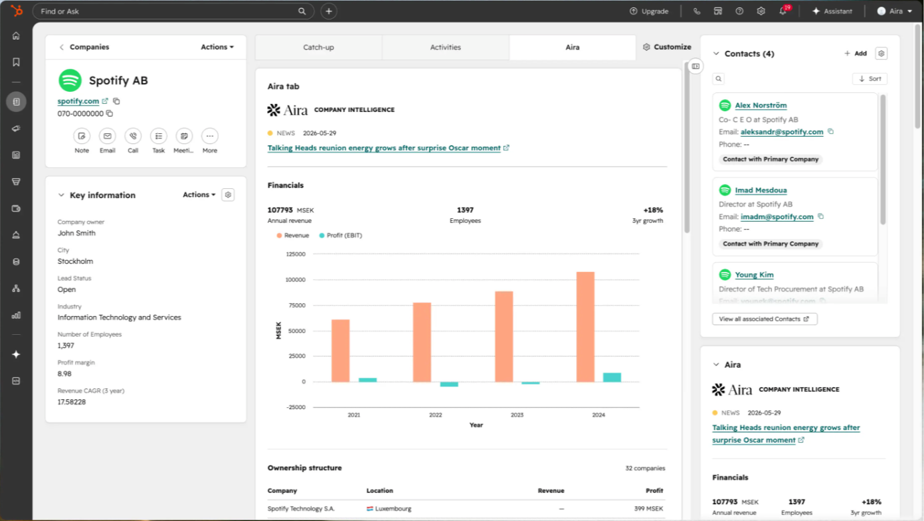The height and width of the screenshot is (521, 924).
Task: Create a Note for Spotify AB
Action: (82, 136)
